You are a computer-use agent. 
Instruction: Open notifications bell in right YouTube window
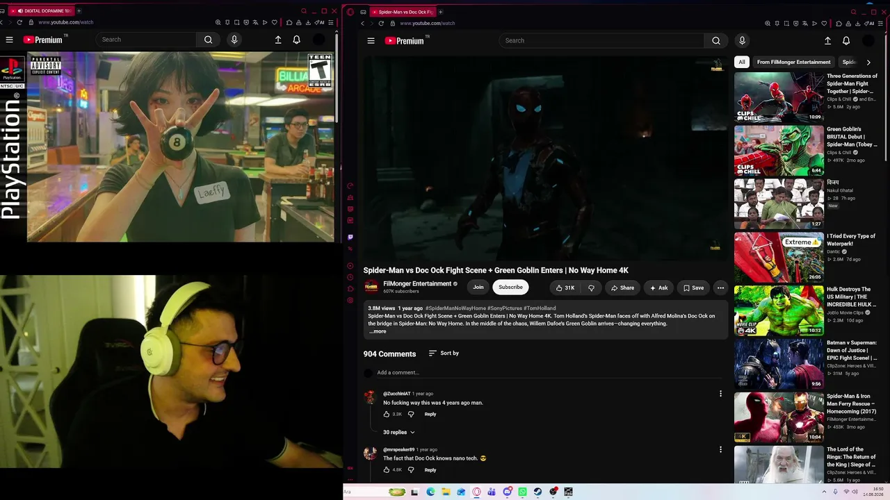(x=846, y=40)
